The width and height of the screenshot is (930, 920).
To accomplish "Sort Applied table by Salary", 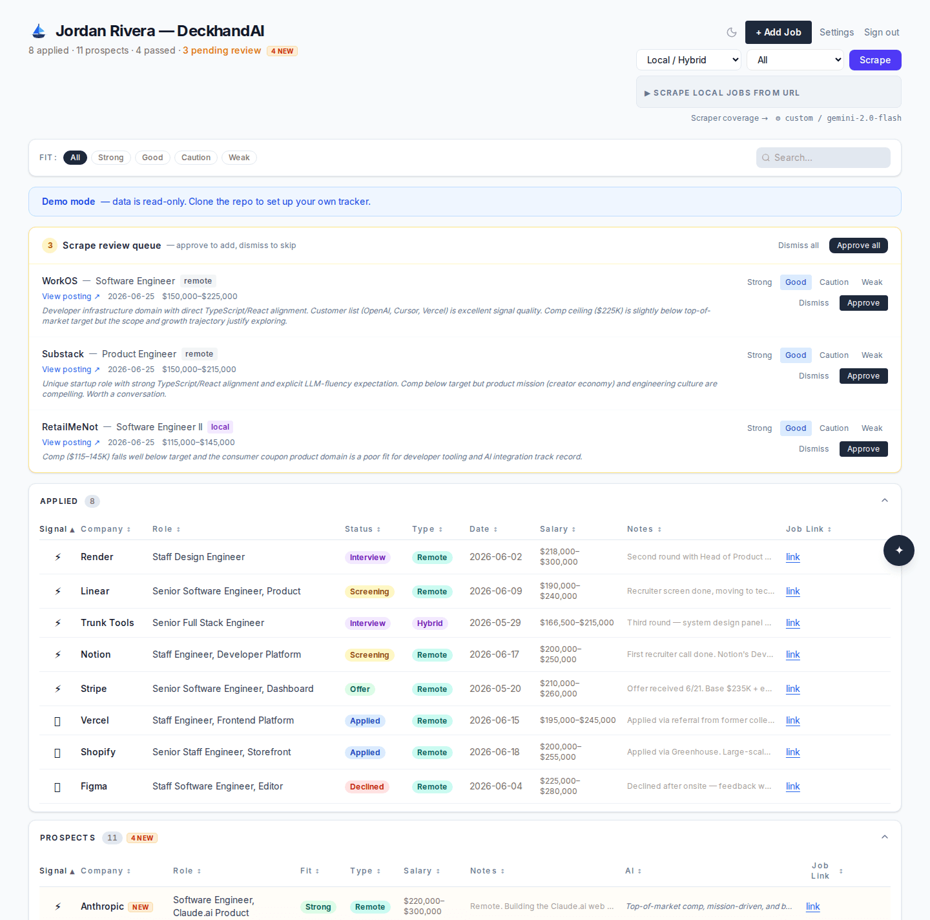I will (558, 529).
